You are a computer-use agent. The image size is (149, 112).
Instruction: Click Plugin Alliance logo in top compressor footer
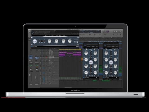[x=34, y=47]
